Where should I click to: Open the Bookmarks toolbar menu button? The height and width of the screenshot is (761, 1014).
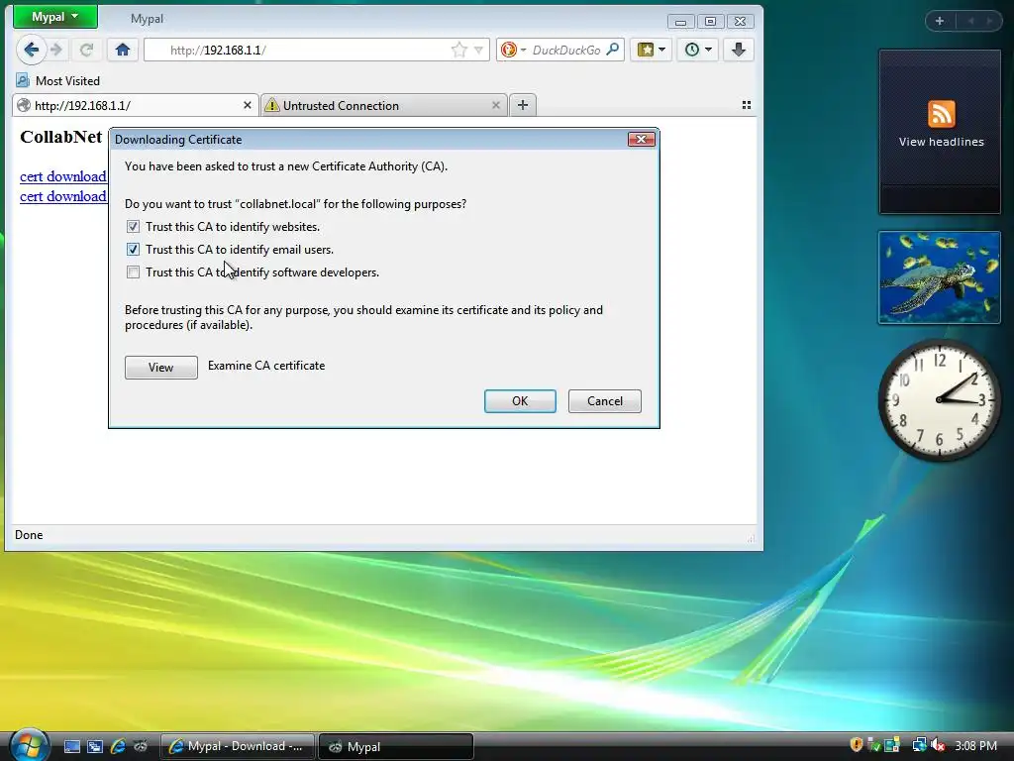coord(652,50)
